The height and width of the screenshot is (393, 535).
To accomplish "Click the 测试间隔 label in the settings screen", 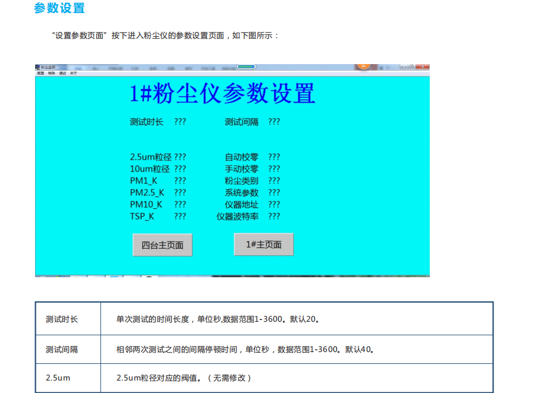I will coord(241,122).
